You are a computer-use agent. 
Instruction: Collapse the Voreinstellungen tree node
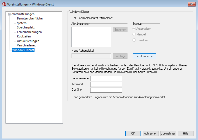coord(9,14)
